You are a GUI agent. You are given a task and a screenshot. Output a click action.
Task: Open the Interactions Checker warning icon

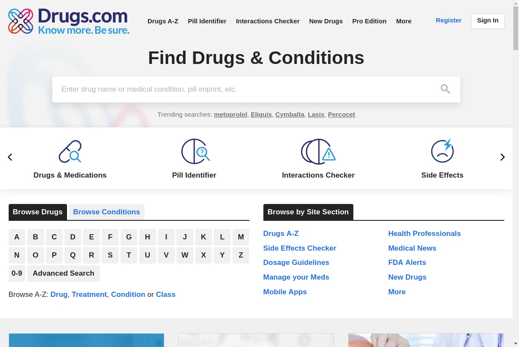coord(318,151)
